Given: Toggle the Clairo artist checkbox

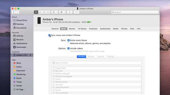Looking at the screenshot, I should tap(54, 79).
